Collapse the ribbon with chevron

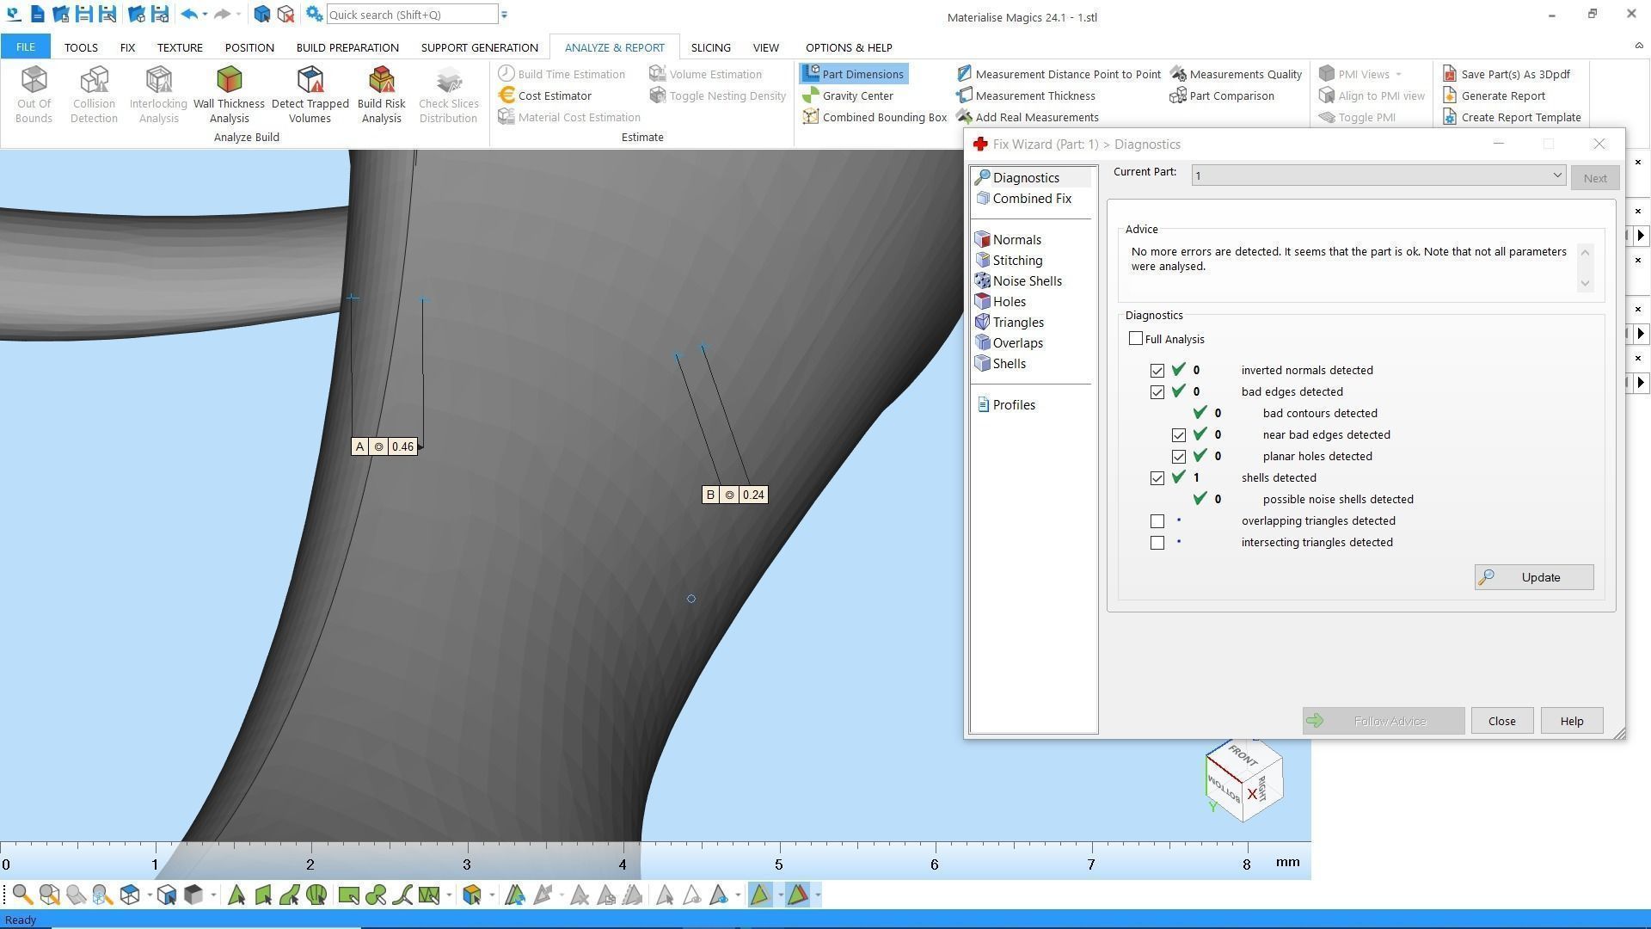[1638, 46]
